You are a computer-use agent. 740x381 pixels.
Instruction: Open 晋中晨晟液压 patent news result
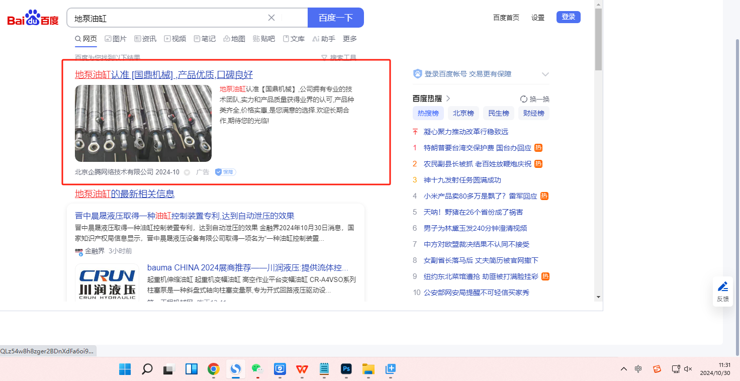click(184, 216)
